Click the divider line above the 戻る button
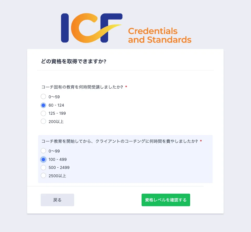Screen dimensions: 251x232 (115, 186)
